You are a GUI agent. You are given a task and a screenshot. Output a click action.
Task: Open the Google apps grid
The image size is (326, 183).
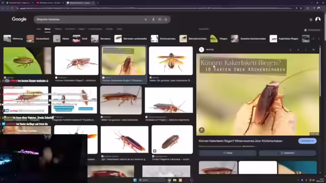(x=311, y=19)
